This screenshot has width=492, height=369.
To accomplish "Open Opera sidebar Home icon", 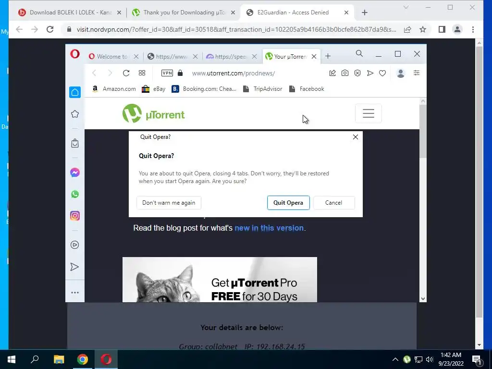I will (x=74, y=92).
